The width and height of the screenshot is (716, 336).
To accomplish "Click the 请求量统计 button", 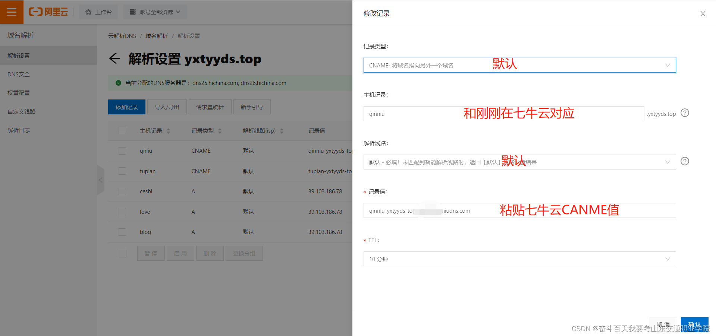I will pyautogui.click(x=210, y=107).
